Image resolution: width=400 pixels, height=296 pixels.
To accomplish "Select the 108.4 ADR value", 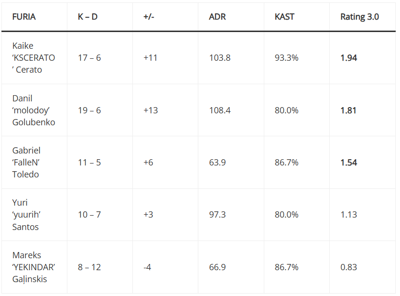I will [220, 110].
